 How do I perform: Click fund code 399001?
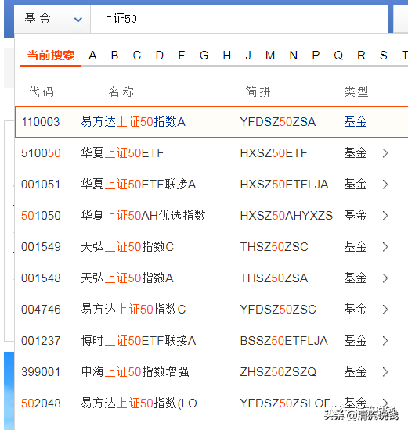pos(41,372)
